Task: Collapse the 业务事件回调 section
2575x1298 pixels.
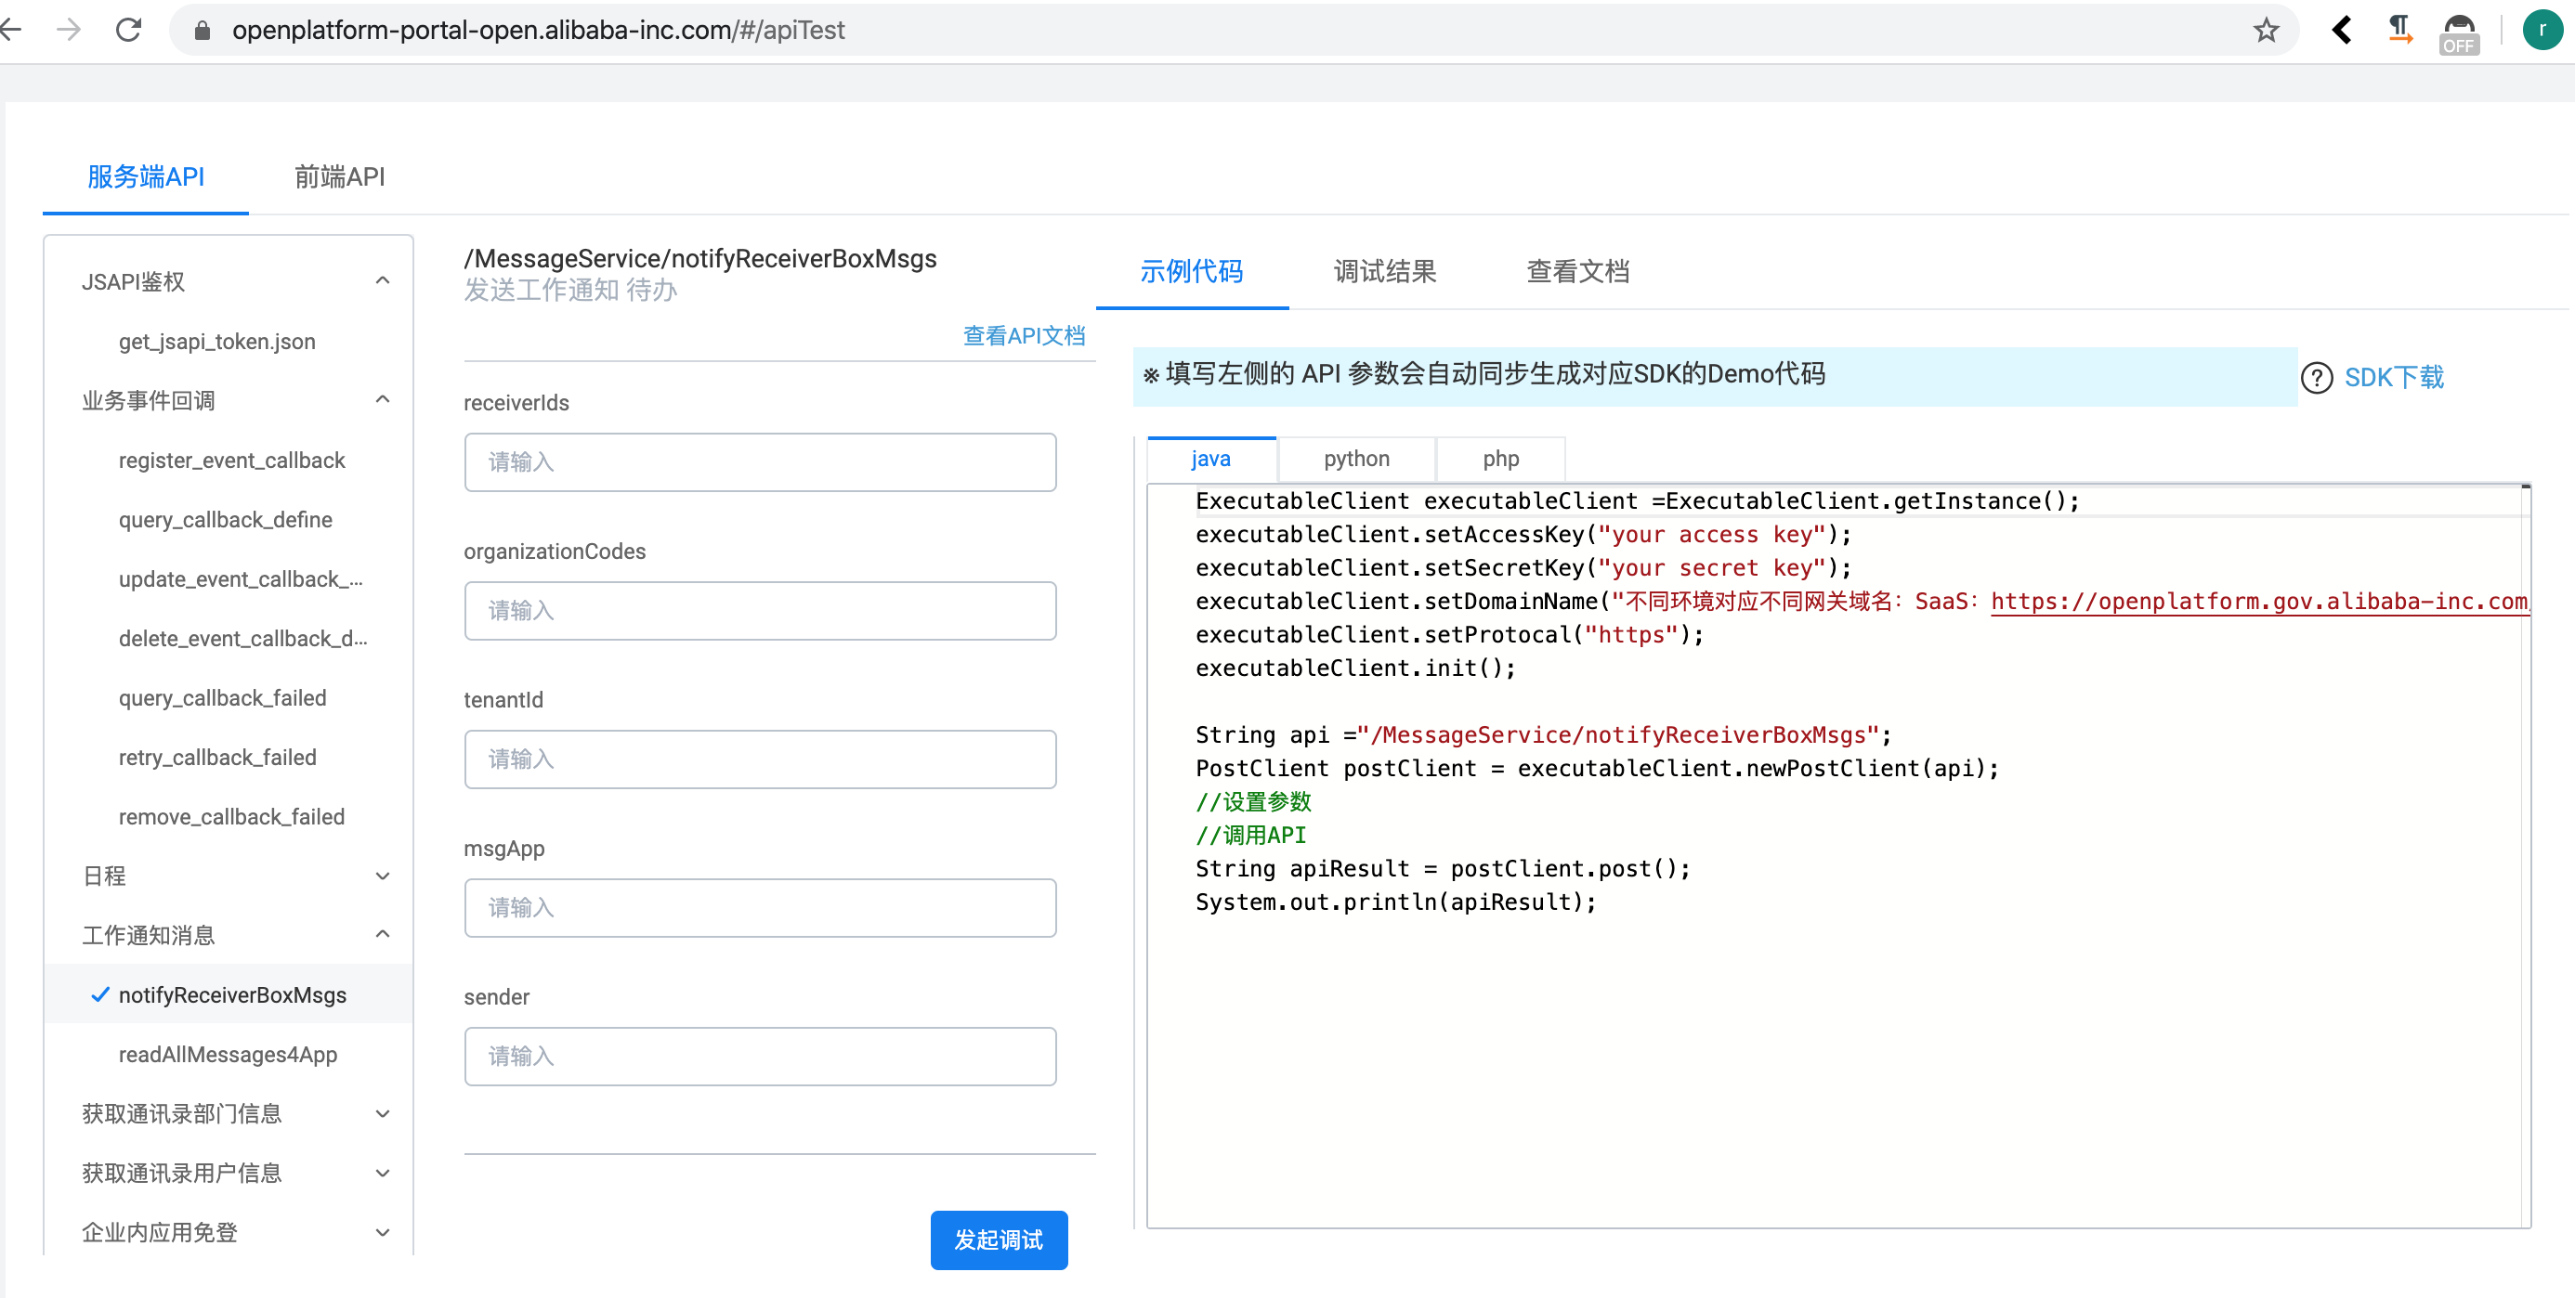Action: point(382,399)
